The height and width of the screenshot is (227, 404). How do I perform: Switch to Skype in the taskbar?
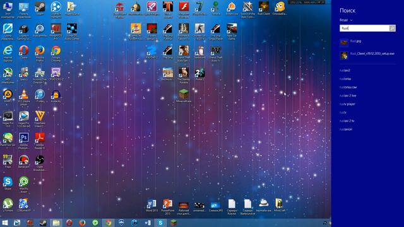tap(160, 223)
